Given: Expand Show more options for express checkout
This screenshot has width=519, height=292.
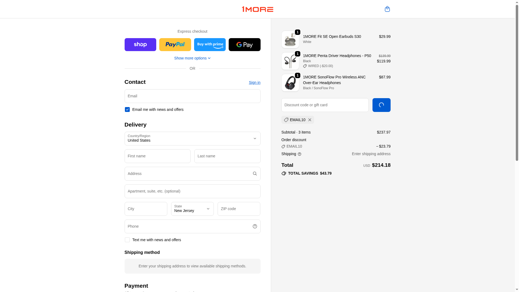Looking at the screenshot, I should click(x=192, y=58).
